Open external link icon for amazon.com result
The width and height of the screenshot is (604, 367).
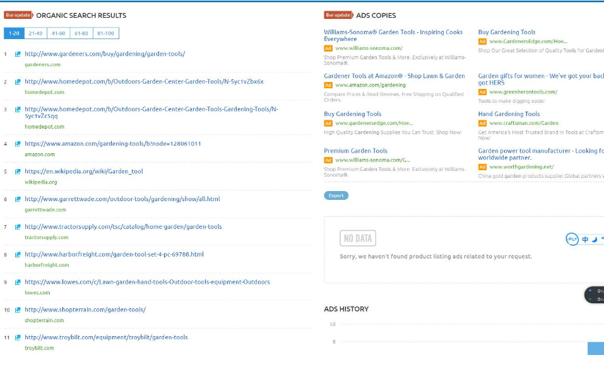click(x=18, y=144)
